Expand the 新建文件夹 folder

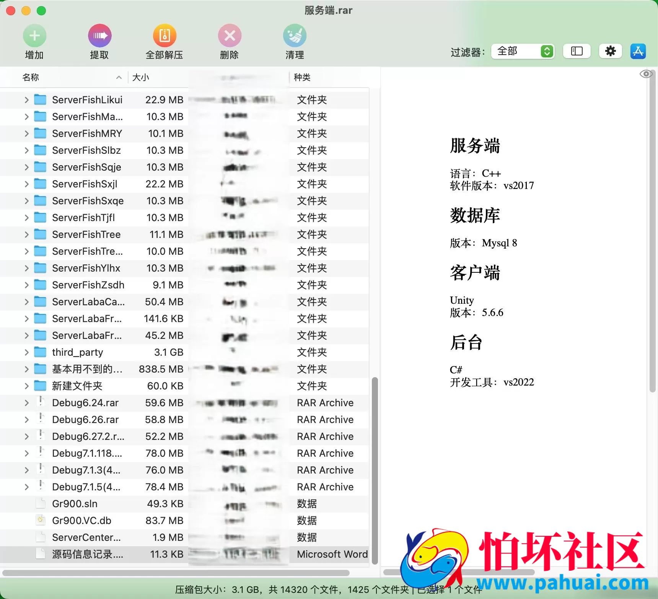point(26,386)
